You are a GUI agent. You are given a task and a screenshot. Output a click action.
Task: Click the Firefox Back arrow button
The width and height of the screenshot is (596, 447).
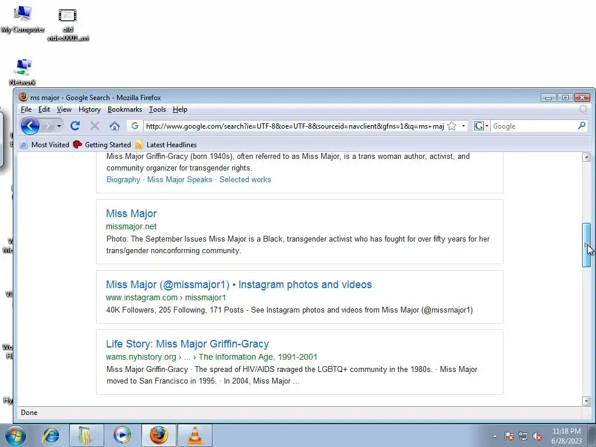point(30,126)
